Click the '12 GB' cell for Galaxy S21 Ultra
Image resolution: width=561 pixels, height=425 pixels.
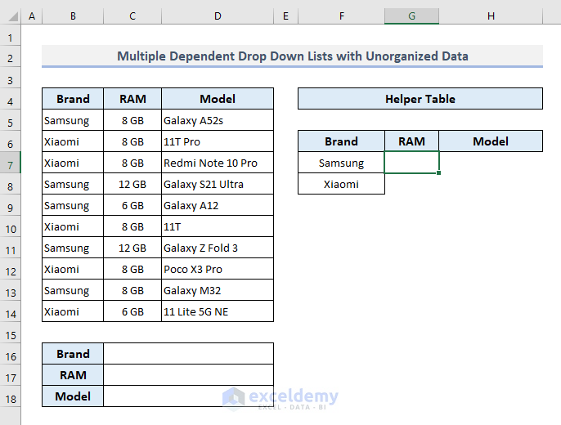point(132,184)
